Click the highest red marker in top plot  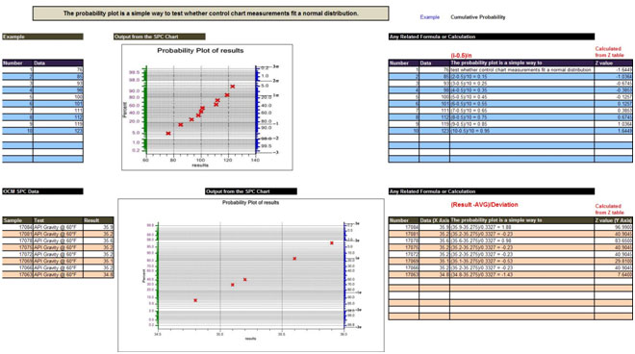[x=233, y=87]
